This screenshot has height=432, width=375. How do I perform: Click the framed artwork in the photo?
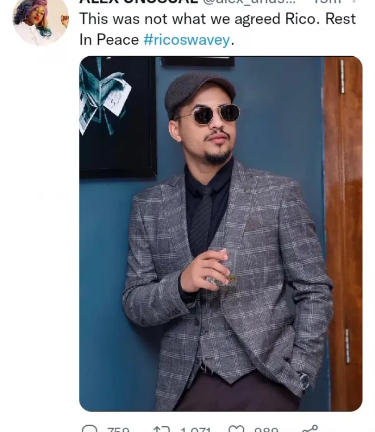point(118,117)
